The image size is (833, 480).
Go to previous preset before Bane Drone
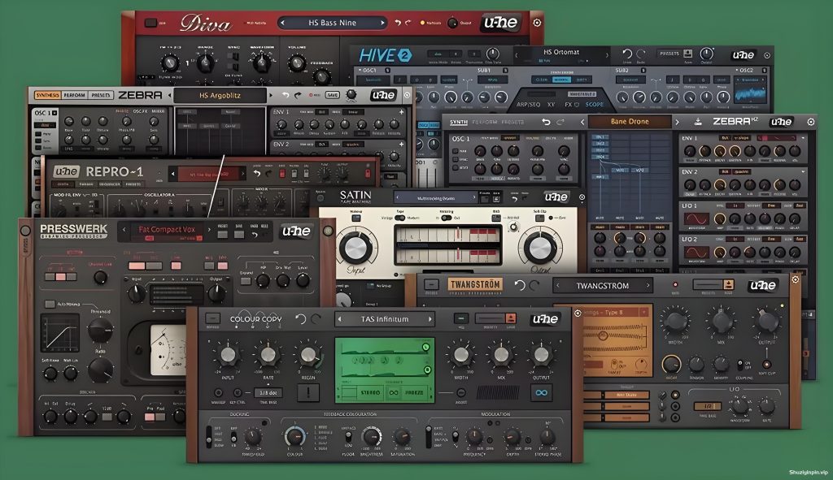582,122
